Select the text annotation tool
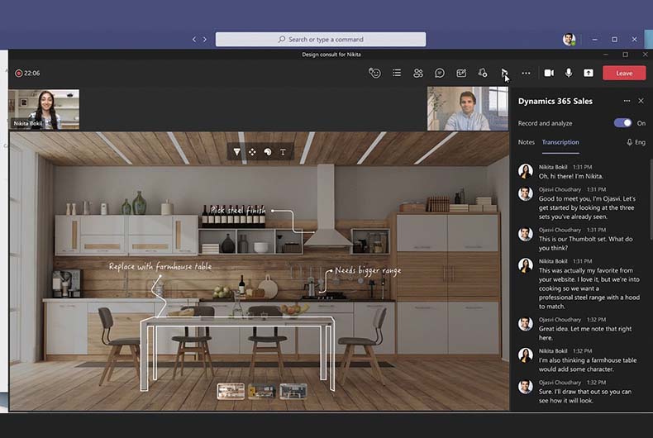The image size is (653, 438). click(x=284, y=152)
